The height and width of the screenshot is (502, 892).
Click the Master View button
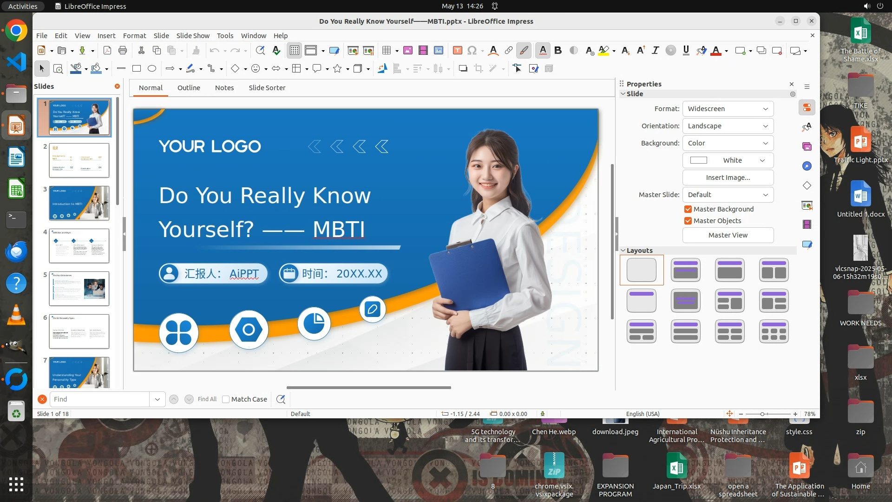tap(728, 235)
